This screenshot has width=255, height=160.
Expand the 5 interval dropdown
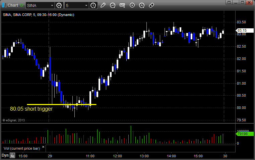(86, 6)
